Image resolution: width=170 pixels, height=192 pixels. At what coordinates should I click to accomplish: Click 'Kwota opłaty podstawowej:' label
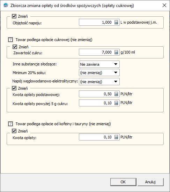[x=36, y=95]
